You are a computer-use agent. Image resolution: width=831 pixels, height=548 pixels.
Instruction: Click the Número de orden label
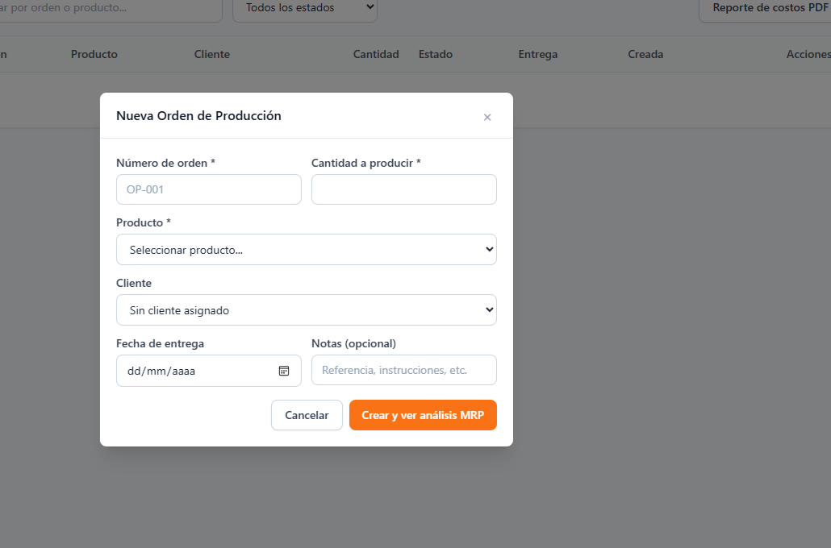coord(165,163)
